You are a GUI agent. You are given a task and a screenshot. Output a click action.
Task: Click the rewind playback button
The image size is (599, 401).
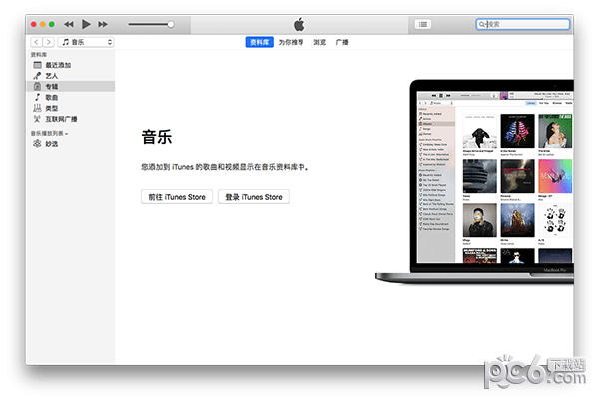(69, 24)
